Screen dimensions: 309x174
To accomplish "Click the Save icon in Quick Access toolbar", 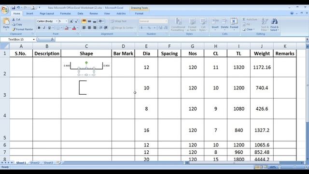I will point(14,8).
